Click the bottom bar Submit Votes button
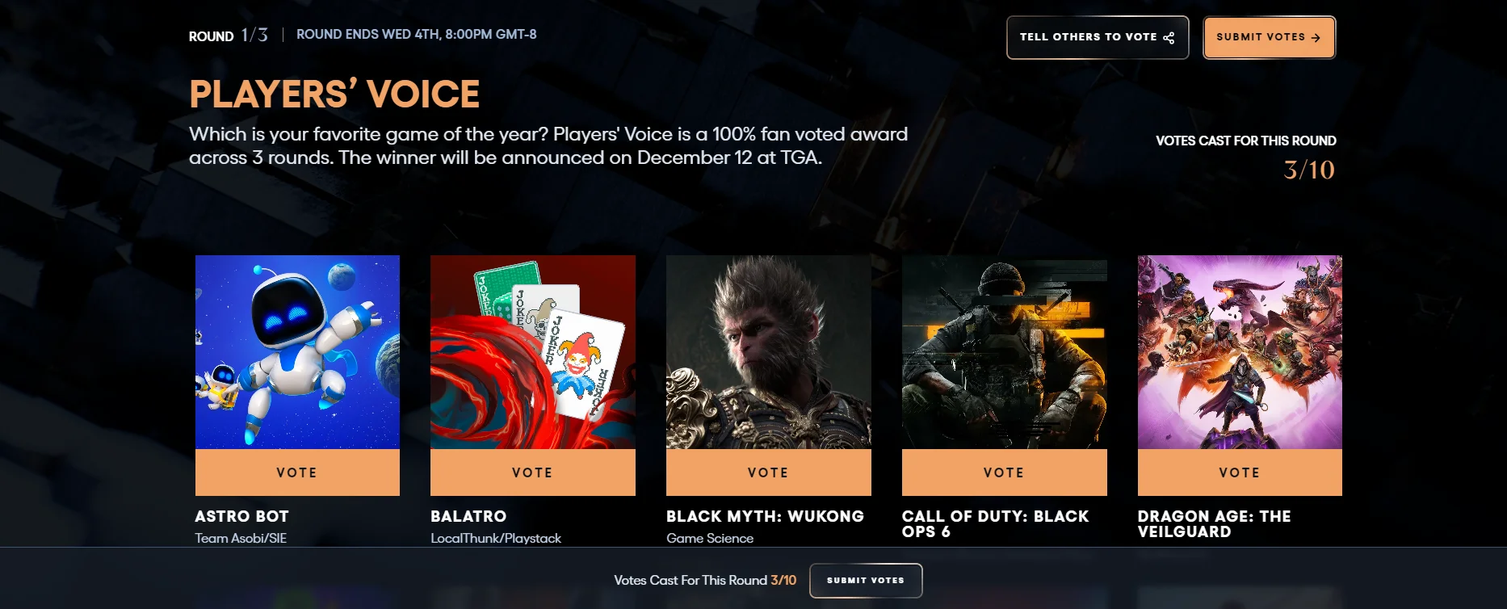The width and height of the screenshot is (1507, 609). click(866, 581)
